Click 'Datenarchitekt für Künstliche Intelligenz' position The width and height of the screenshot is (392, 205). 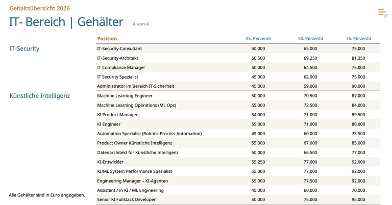click(138, 152)
